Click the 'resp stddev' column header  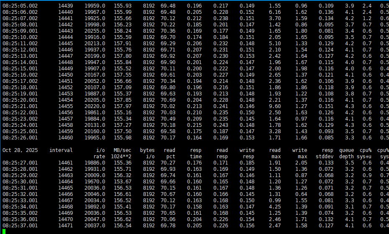point(326,153)
